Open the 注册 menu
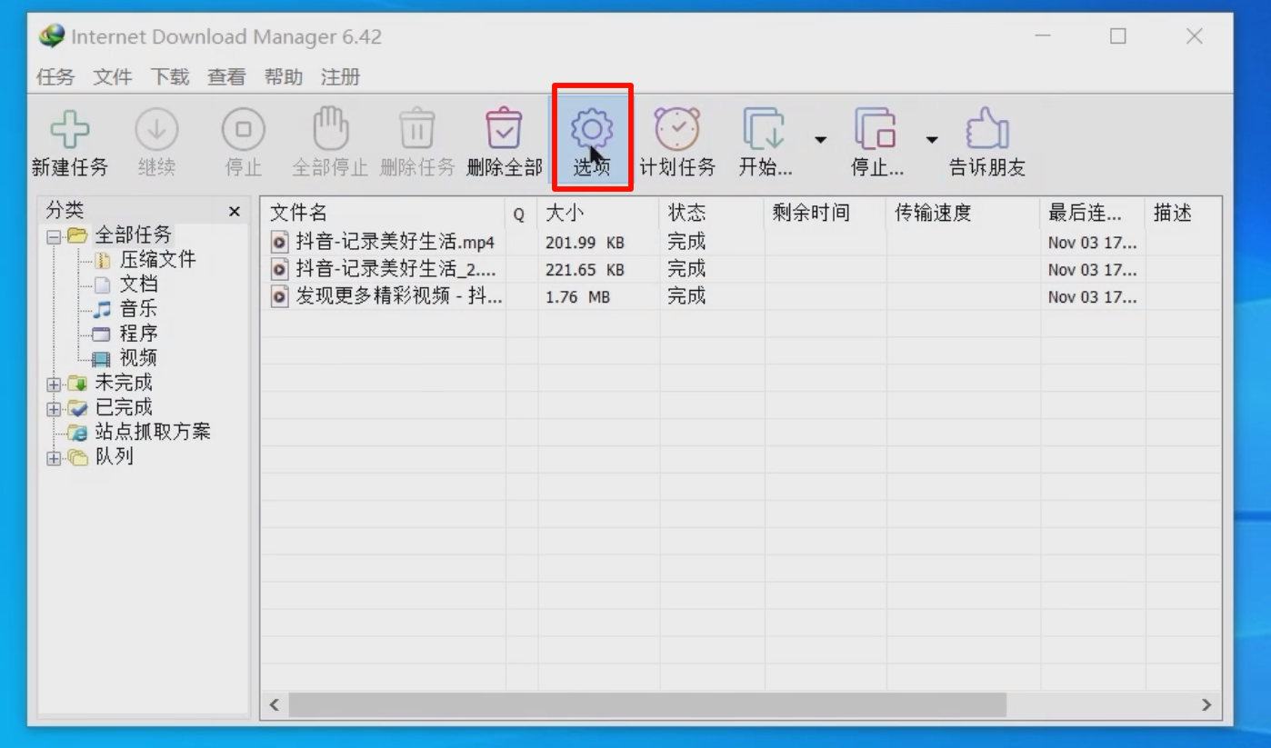This screenshot has width=1271, height=748. click(341, 77)
